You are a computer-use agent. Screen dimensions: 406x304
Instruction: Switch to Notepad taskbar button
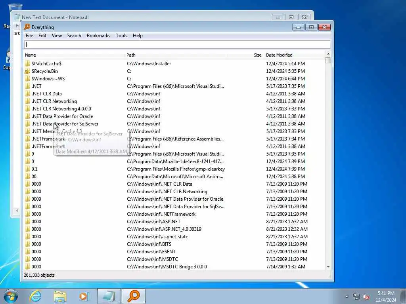click(x=109, y=296)
